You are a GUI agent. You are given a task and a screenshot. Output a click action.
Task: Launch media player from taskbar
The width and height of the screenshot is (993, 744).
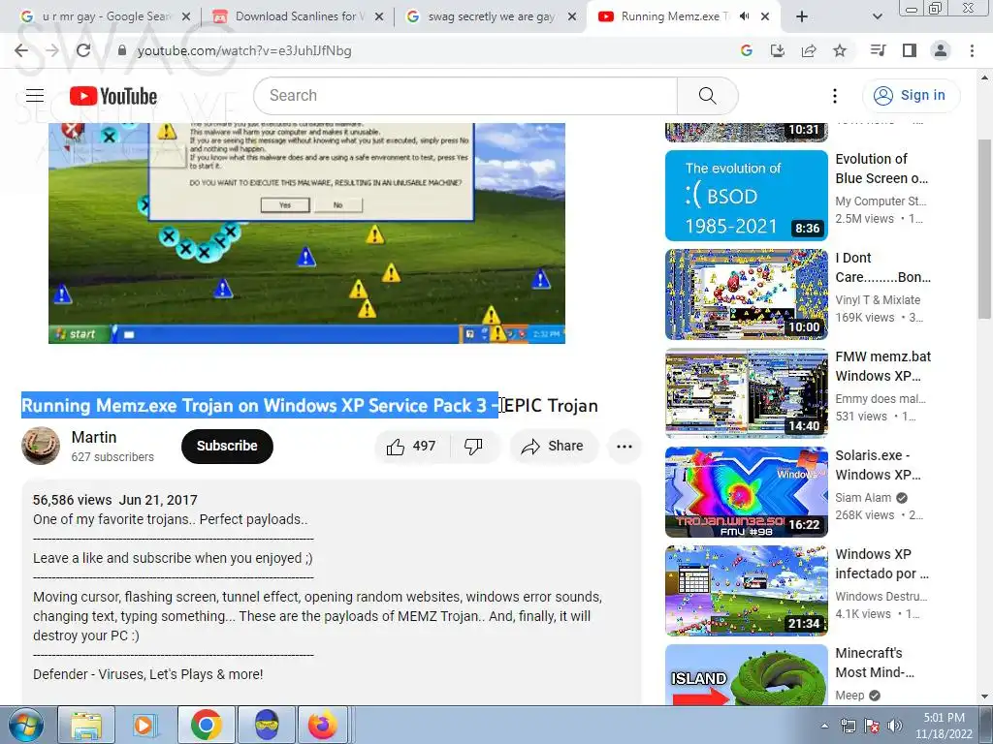(144, 725)
